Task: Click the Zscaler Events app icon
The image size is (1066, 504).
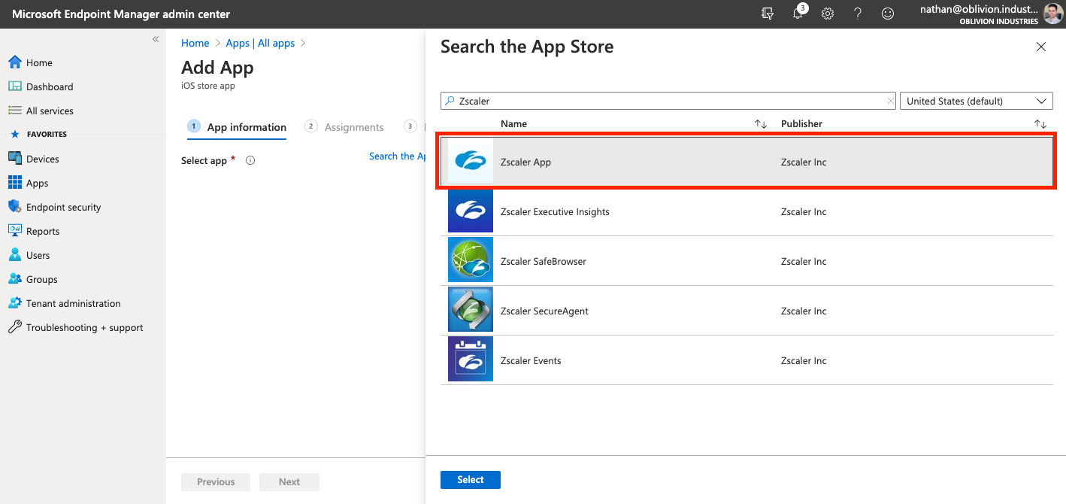Action: [471, 360]
